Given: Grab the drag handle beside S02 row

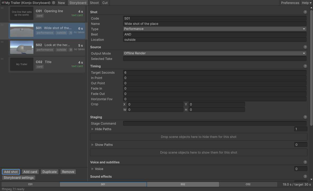Looking at the screenshot, I should point(2,42).
